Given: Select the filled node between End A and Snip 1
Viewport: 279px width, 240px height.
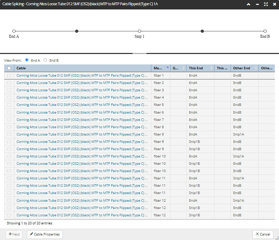Looking at the screenshot, I should (77, 31).
